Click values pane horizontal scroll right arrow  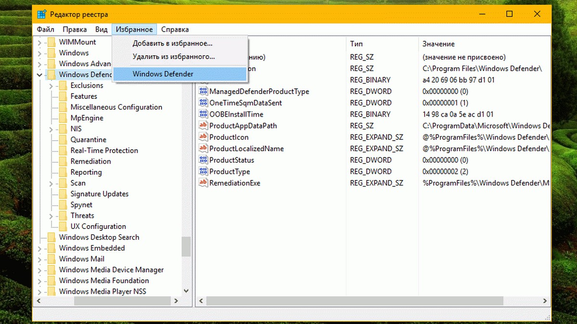coord(545,301)
